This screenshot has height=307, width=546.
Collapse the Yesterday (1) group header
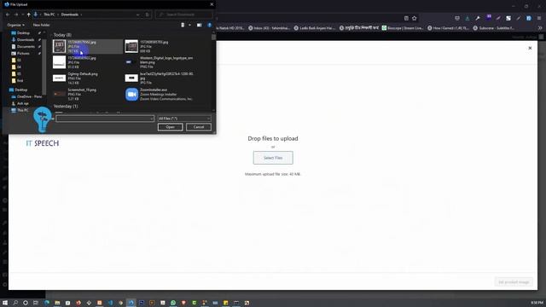click(66, 106)
